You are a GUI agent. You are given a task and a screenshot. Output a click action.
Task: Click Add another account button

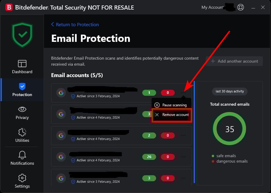(234, 61)
